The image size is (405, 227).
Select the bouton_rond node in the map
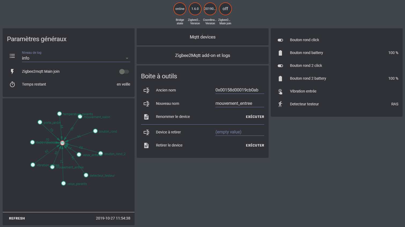click(x=95, y=131)
